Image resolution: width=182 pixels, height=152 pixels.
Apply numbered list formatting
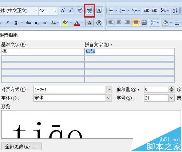click(123, 11)
